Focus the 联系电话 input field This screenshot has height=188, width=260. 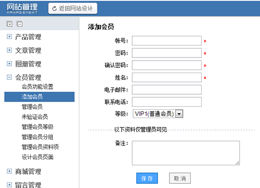[167, 102]
